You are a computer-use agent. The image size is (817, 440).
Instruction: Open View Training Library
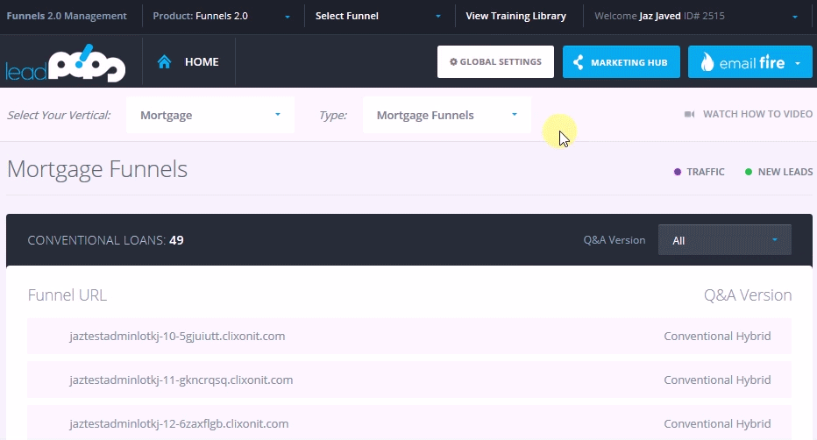point(515,16)
